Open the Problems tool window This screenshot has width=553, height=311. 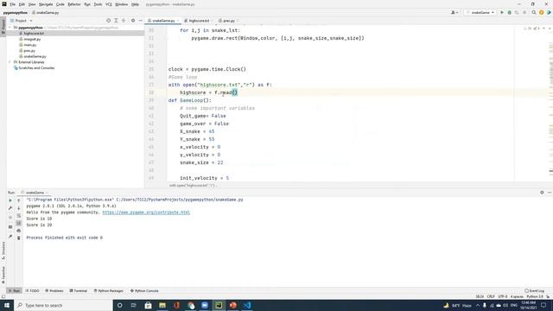[54, 291]
